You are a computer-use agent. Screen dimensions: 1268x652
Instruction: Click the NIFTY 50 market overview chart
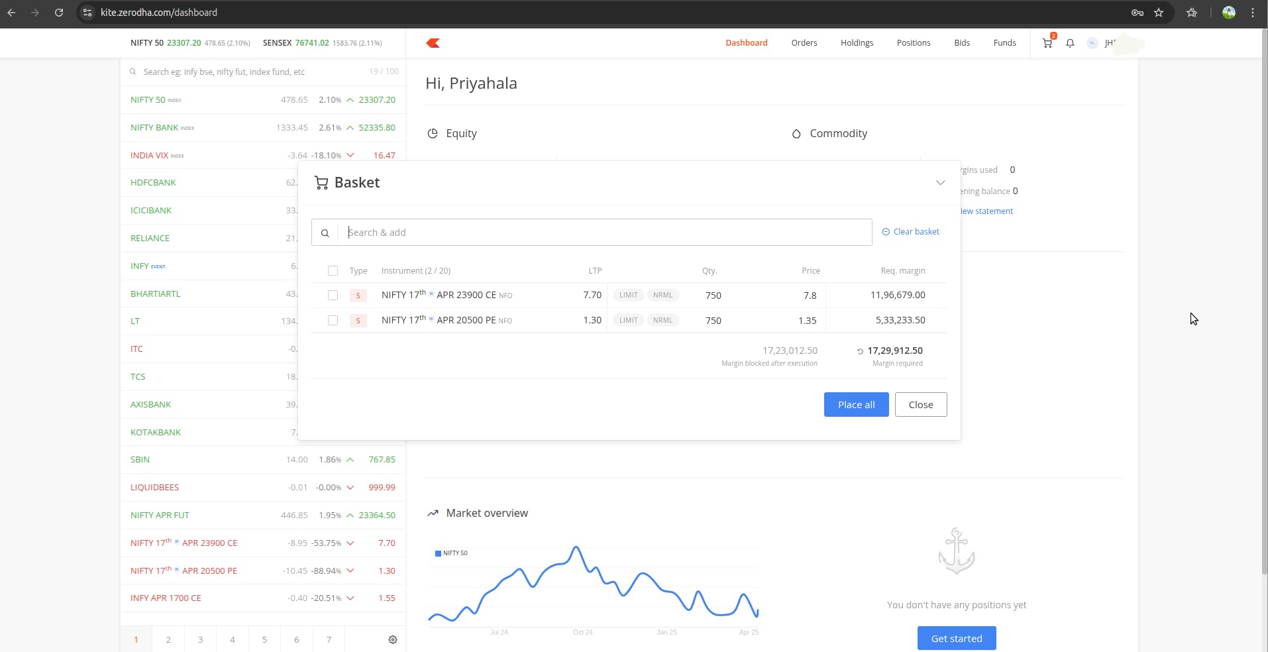point(593,586)
